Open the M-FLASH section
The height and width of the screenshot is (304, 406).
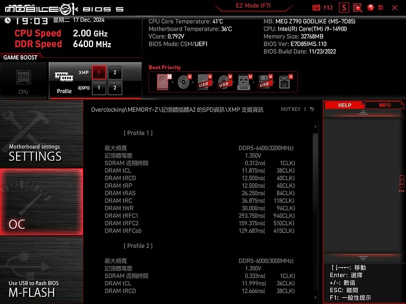pyautogui.click(x=42, y=270)
